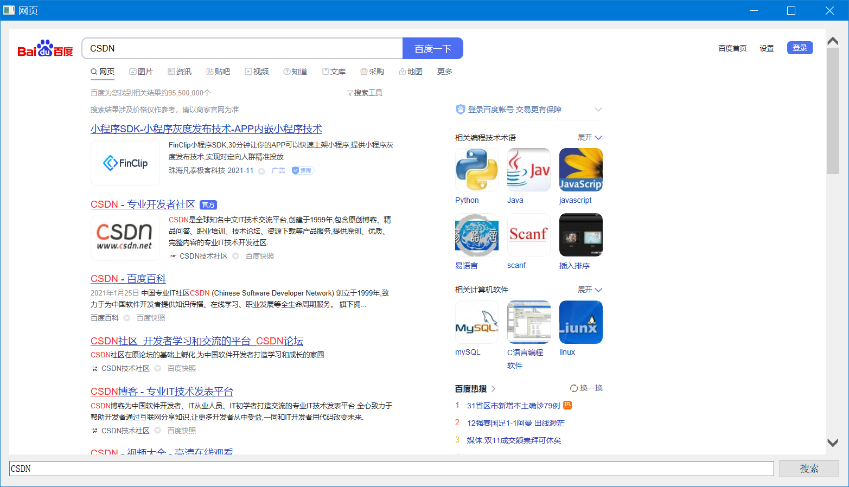This screenshot has width=849, height=487.
Task: Open the Scanf thumbnail
Action: [528, 235]
